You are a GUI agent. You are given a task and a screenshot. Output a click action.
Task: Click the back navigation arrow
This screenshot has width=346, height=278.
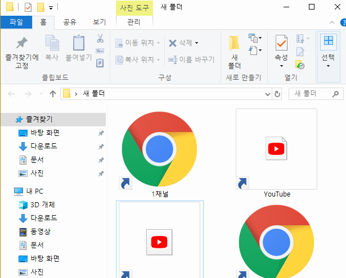[x=11, y=94]
